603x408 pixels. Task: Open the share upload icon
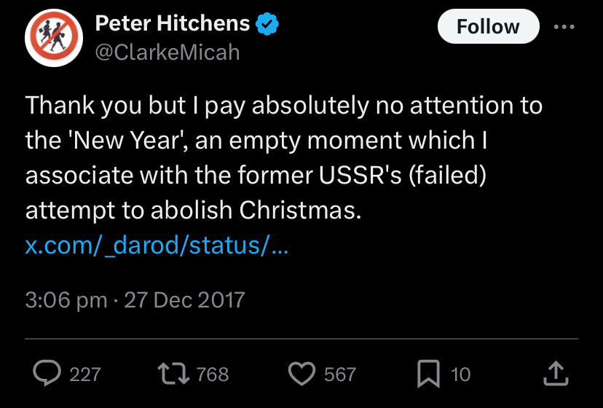pos(555,374)
